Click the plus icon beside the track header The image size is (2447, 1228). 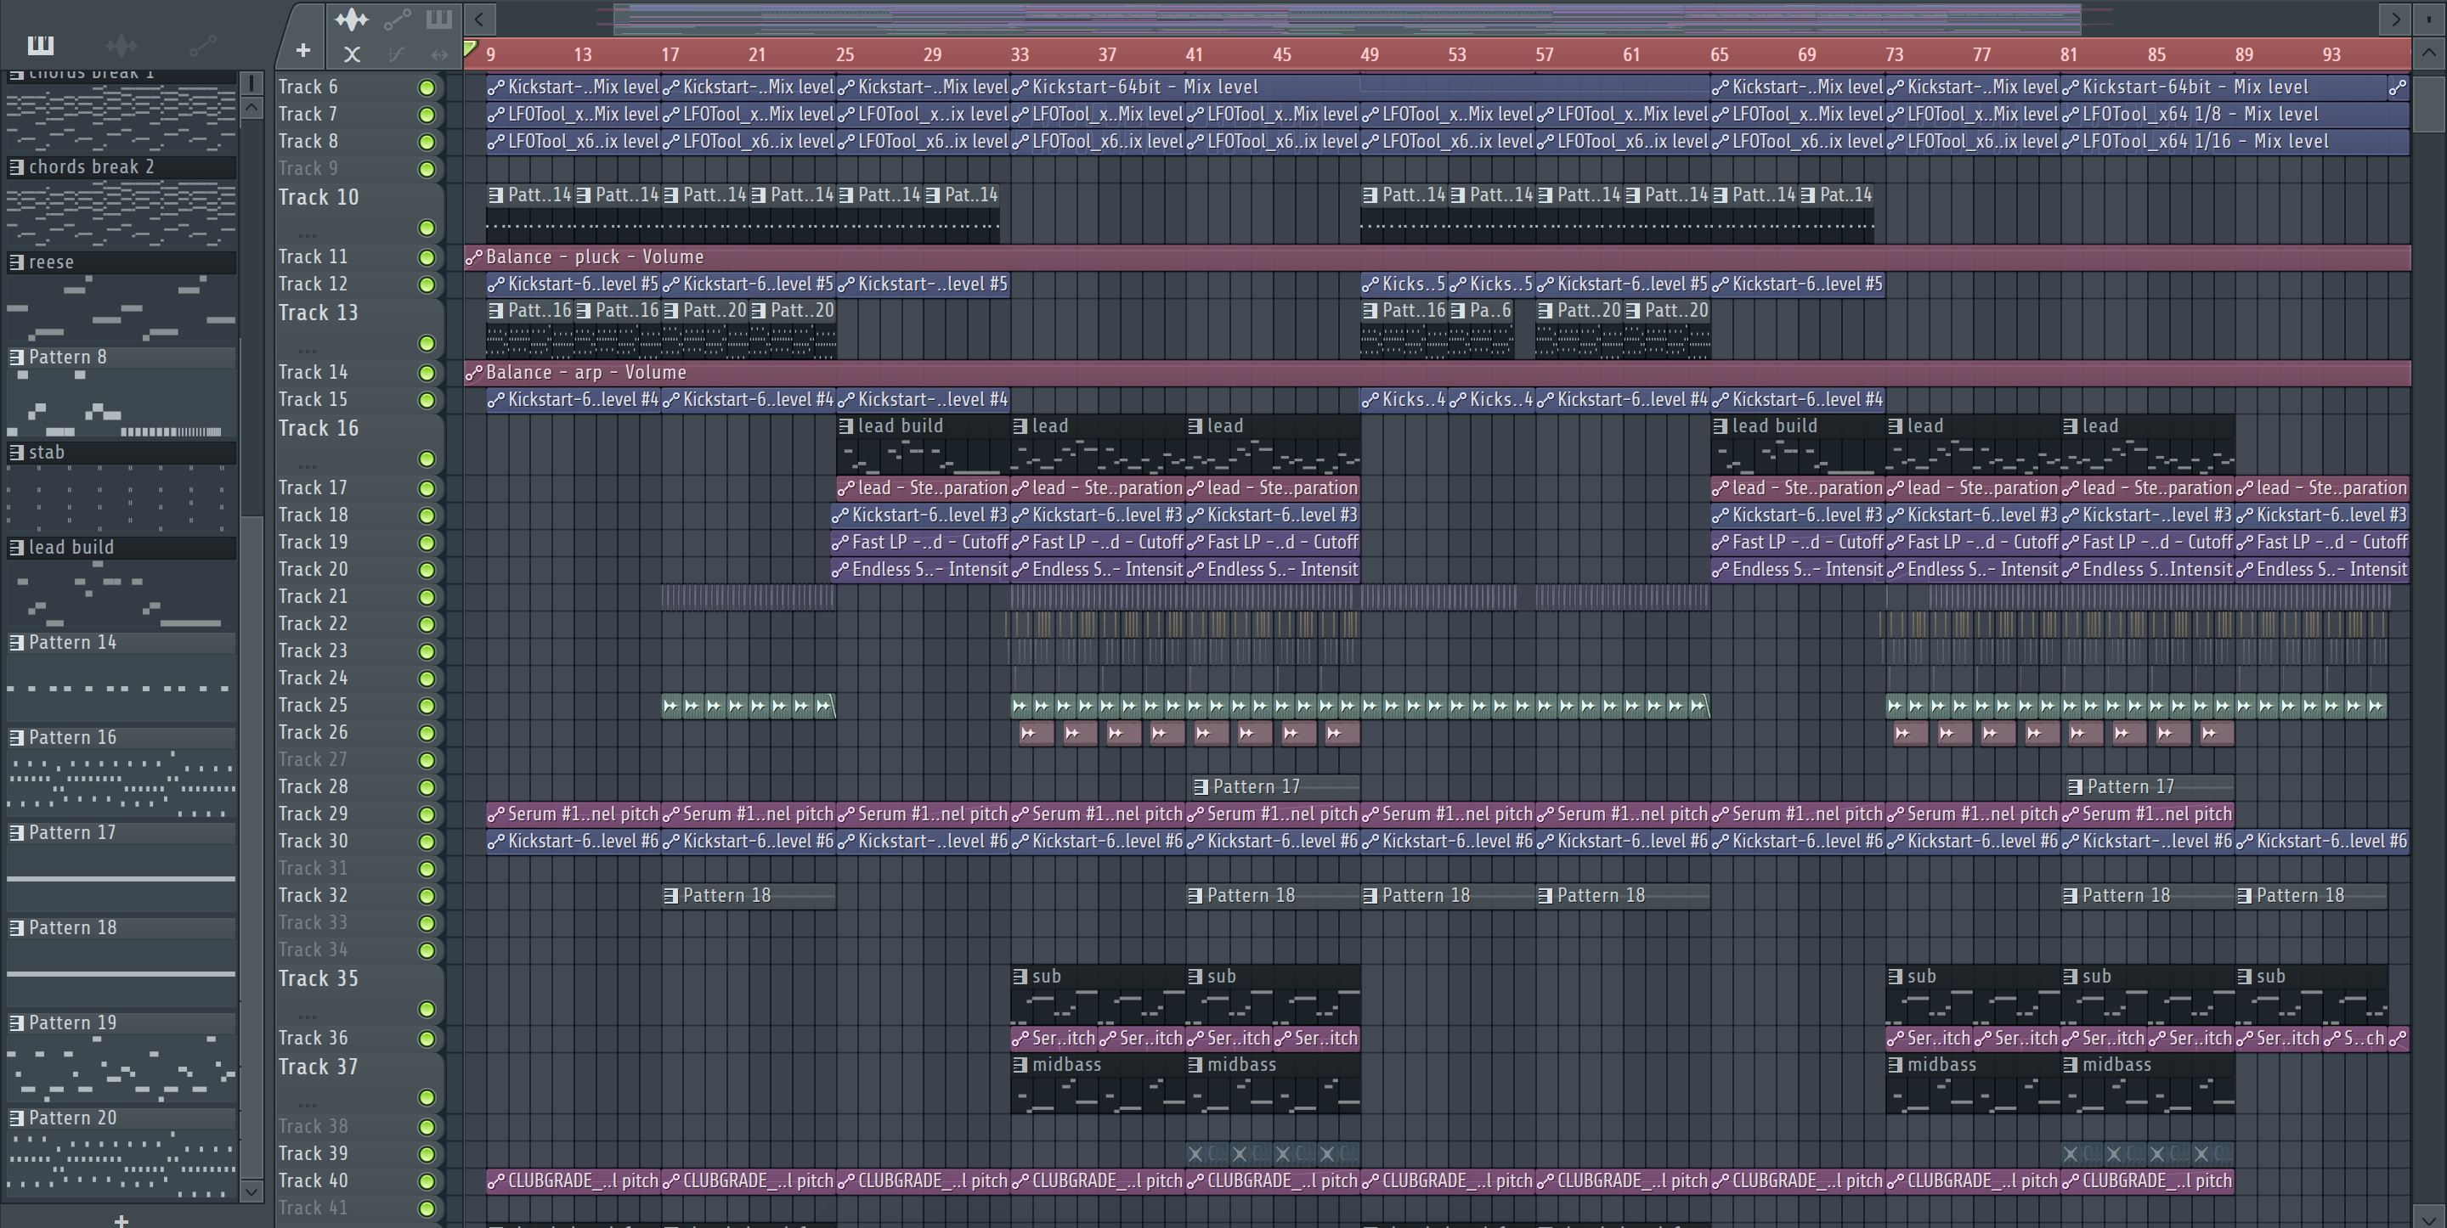[302, 50]
